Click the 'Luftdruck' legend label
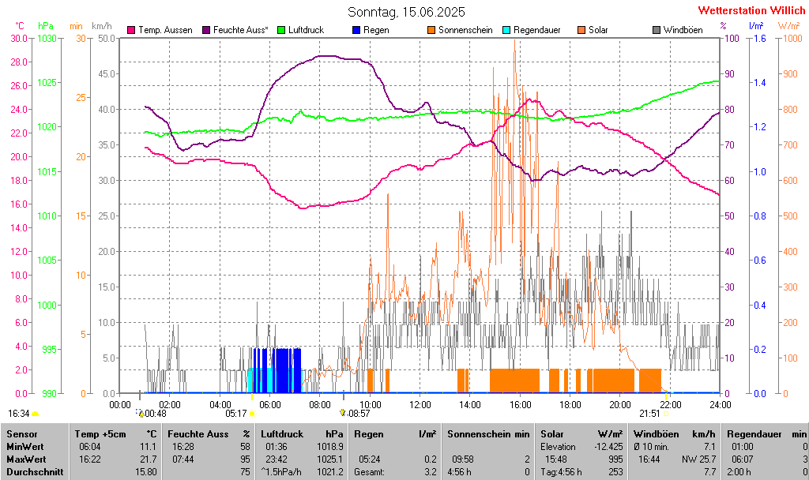The width and height of the screenshot is (809, 480). [x=306, y=31]
